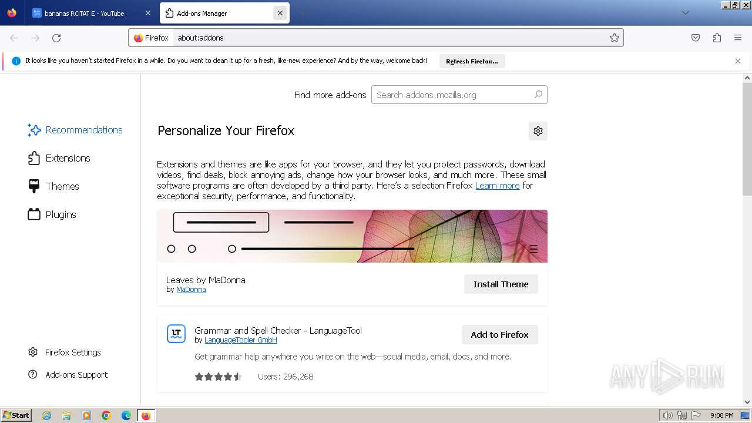The height and width of the screenshot is (423, 752).
Task: Open the Firefox View icon
Action: tap(12, 13)
